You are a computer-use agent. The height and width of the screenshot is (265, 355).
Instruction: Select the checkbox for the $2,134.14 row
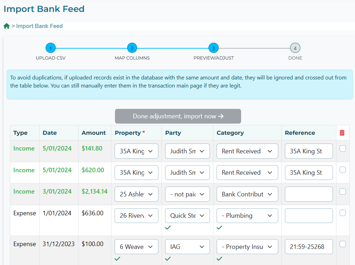tap(343, 191)
